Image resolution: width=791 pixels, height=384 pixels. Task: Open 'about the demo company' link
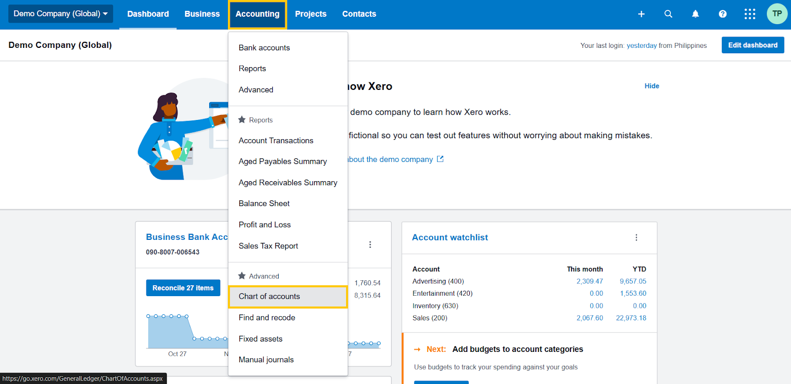pos(390,159)
